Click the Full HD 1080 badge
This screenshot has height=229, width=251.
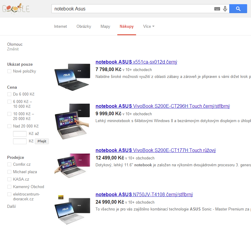click(61, 197)
